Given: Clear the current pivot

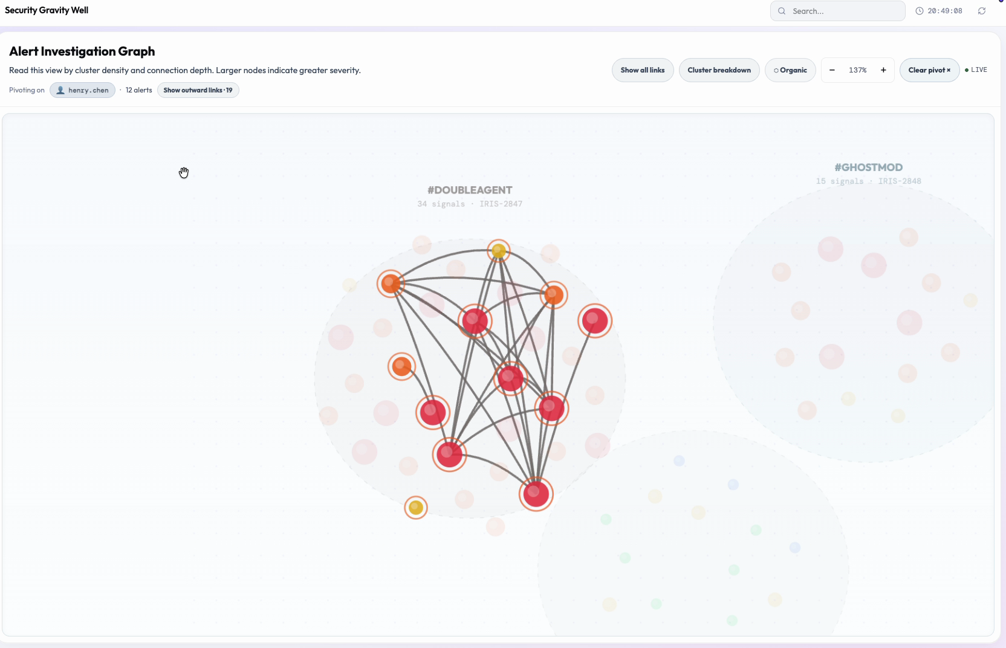Looking at the screenshot, I should pos(929,70).
